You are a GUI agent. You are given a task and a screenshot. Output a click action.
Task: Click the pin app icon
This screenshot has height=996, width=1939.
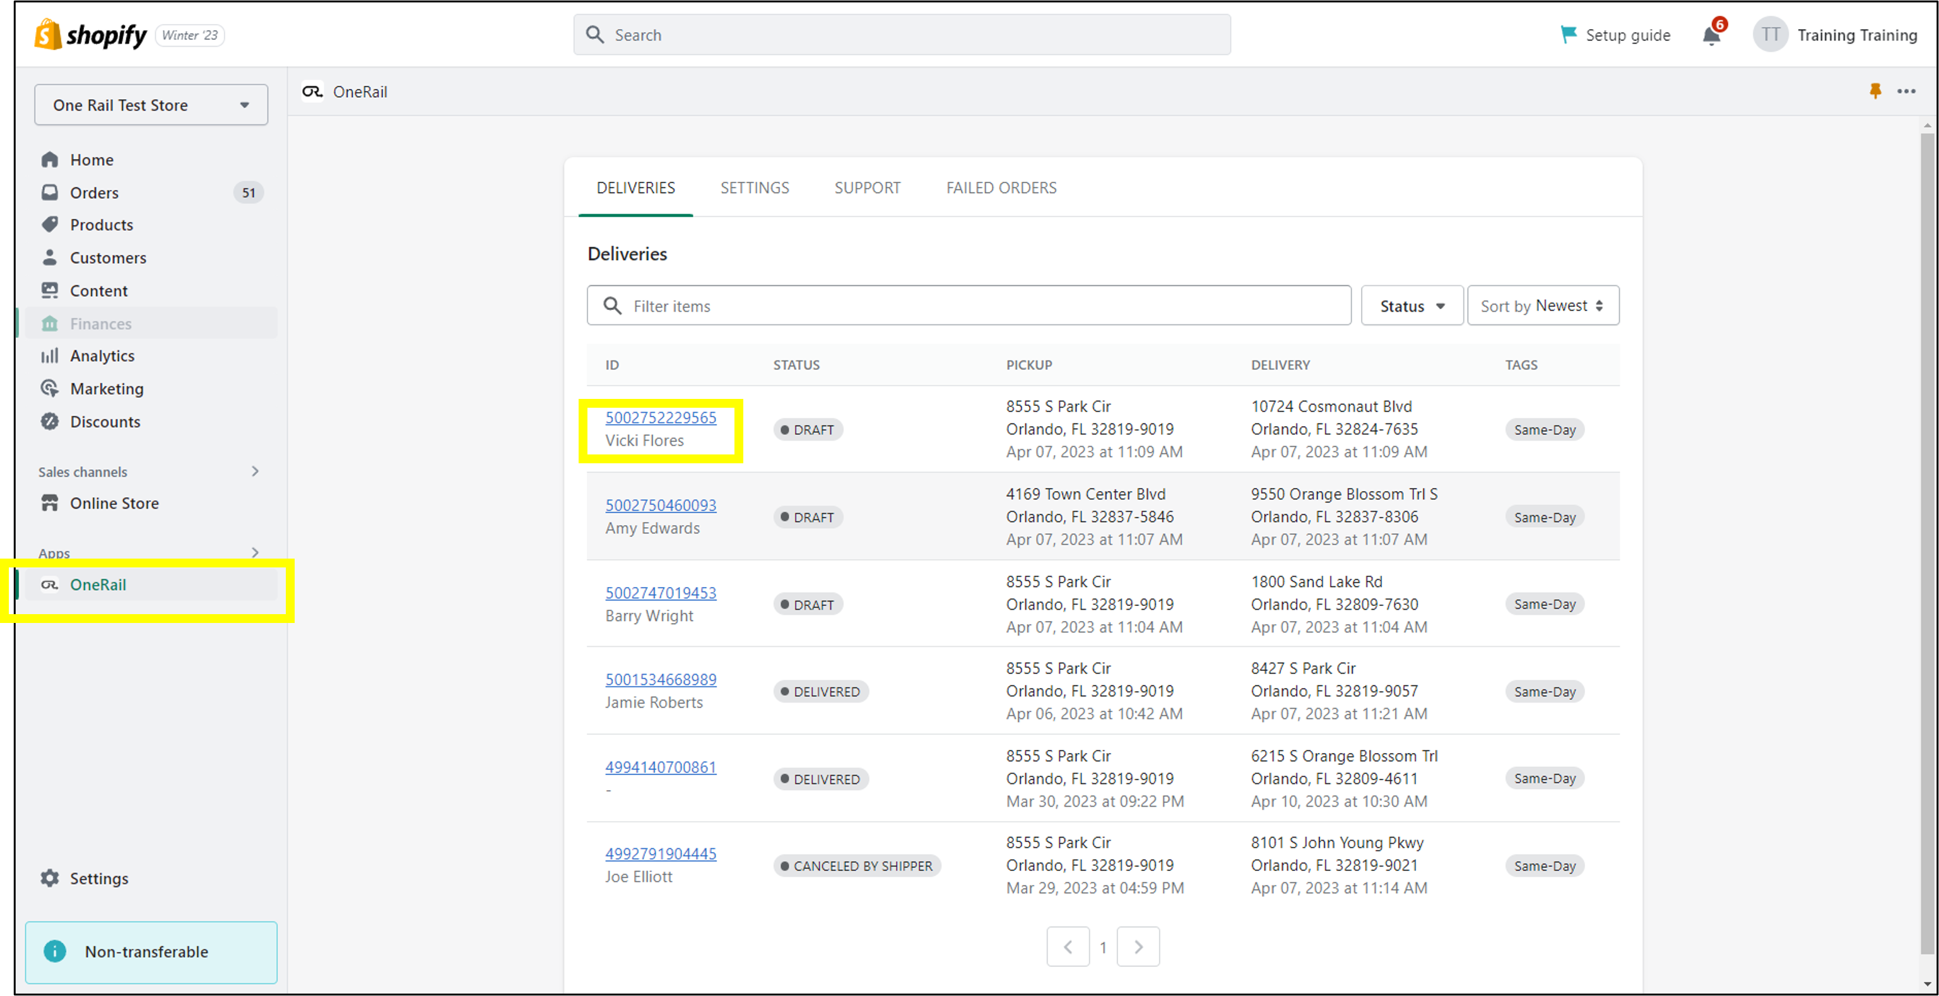point(1875,91)
